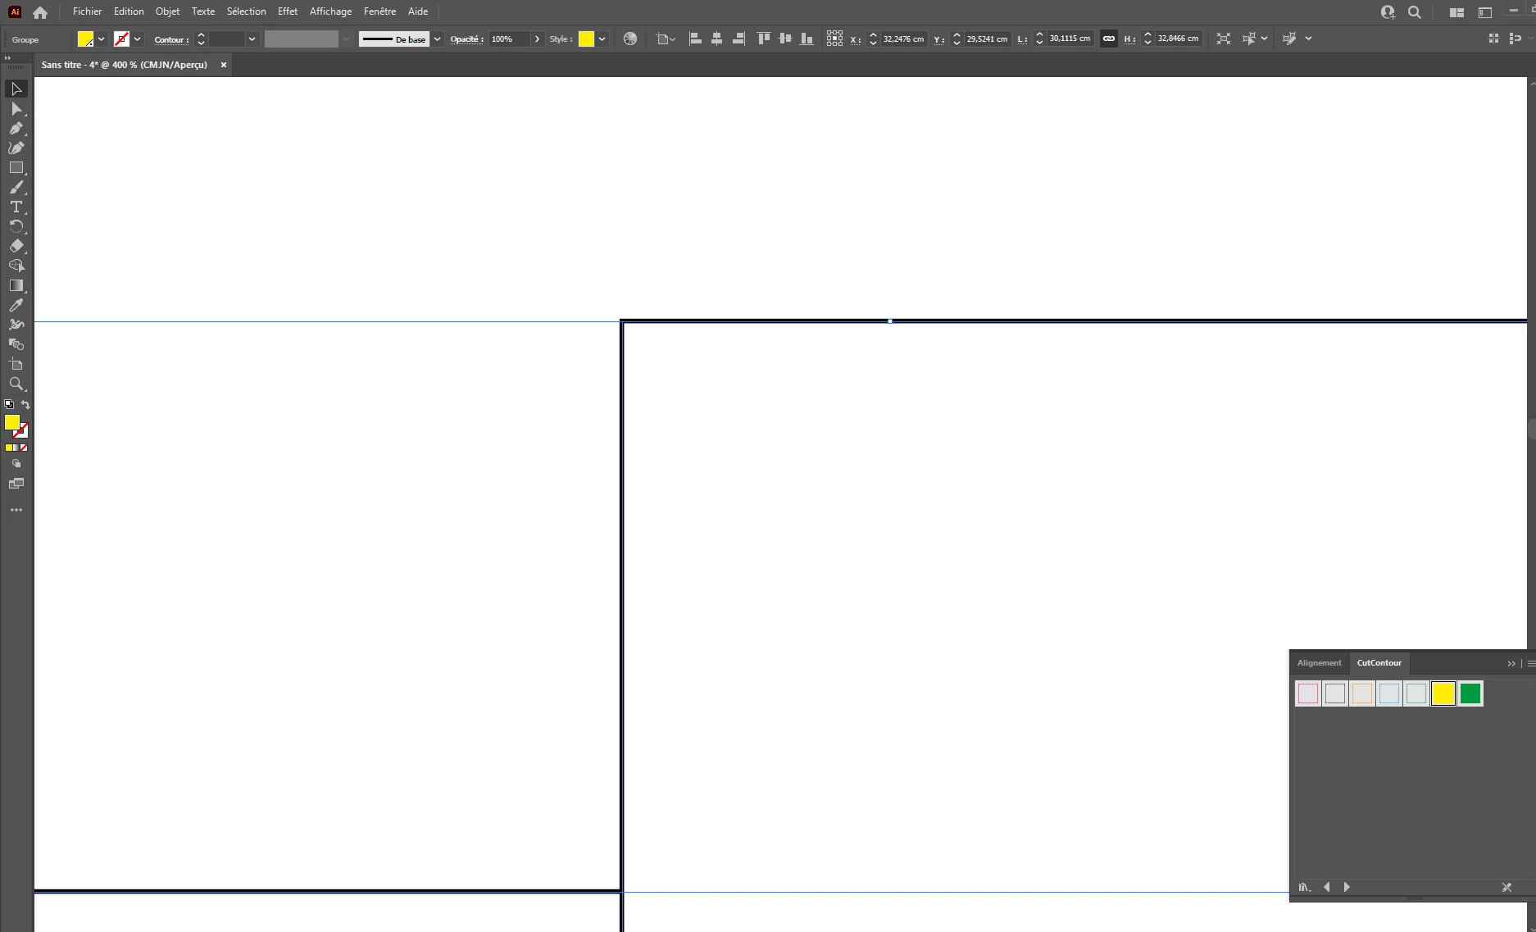Open the Affichage menu
This screenshot has width=1536, height=932.
coord(330,11)
